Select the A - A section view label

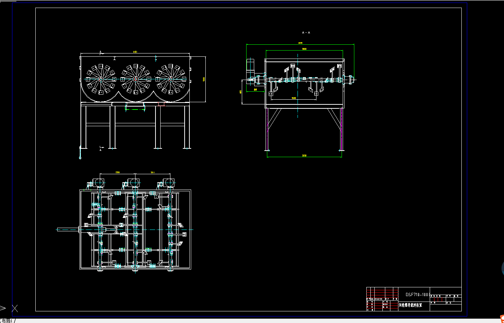(x=306, y=33)
